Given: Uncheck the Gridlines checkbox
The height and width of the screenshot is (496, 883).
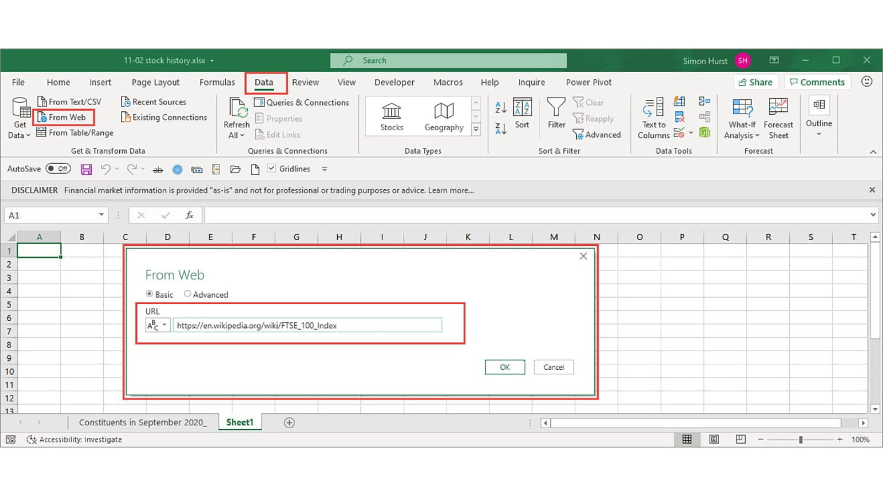Looking at the screenshot, I should tap(272, 169).
